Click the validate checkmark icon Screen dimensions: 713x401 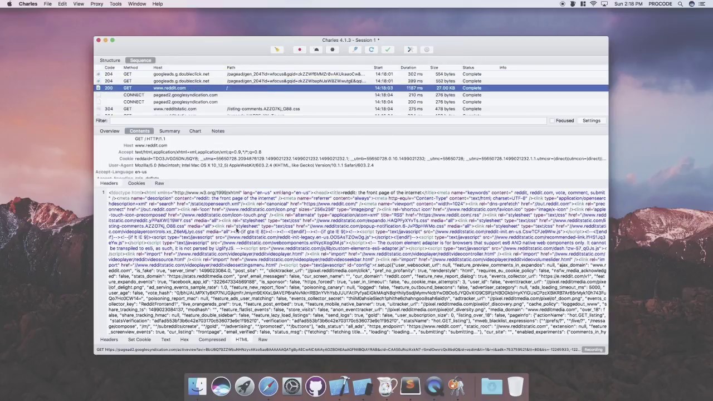coord(388,50)
